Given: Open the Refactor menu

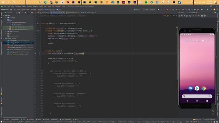Looking at the screenshot, I should 35,6.
